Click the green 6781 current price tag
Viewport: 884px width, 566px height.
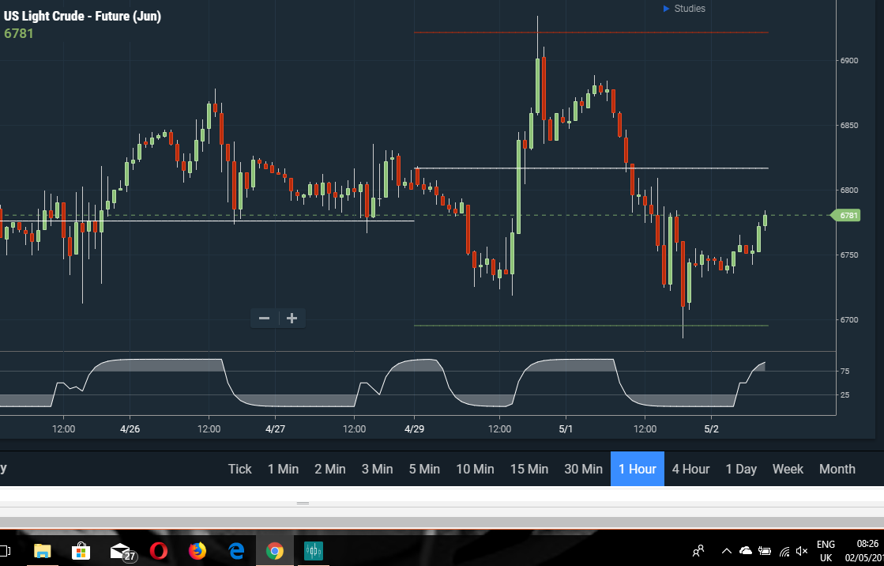tap(846, 215)
